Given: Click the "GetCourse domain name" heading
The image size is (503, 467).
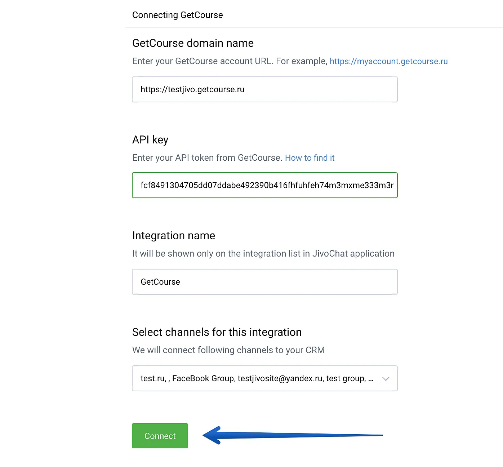Looking at the screenshot, I should (x=193, y=43).
